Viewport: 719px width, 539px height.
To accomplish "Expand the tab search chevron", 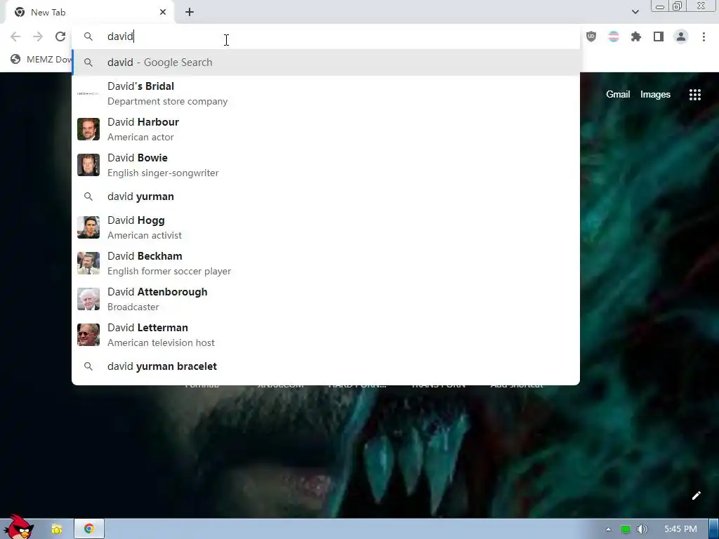I will pyautogui.click(x=635, y=12).
